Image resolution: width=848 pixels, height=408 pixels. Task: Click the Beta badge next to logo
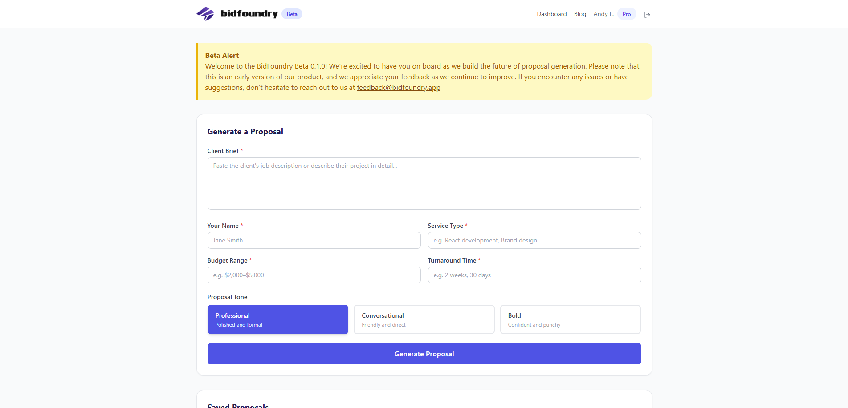(292, 14)
